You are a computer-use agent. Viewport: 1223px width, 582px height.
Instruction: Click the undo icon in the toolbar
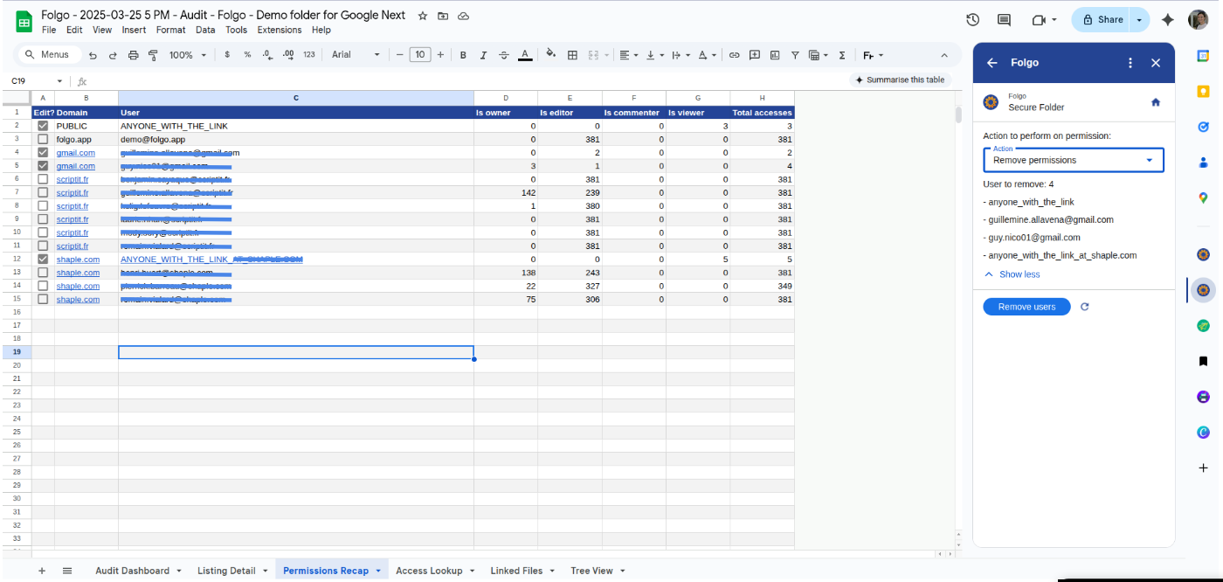[93, 55]
